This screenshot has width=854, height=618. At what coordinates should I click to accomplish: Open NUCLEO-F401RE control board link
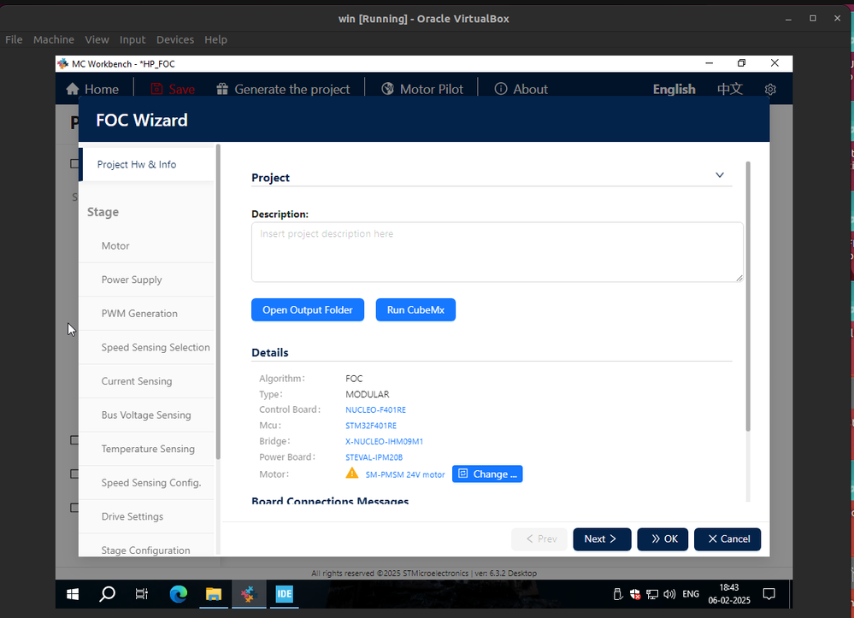pos(375,410)
